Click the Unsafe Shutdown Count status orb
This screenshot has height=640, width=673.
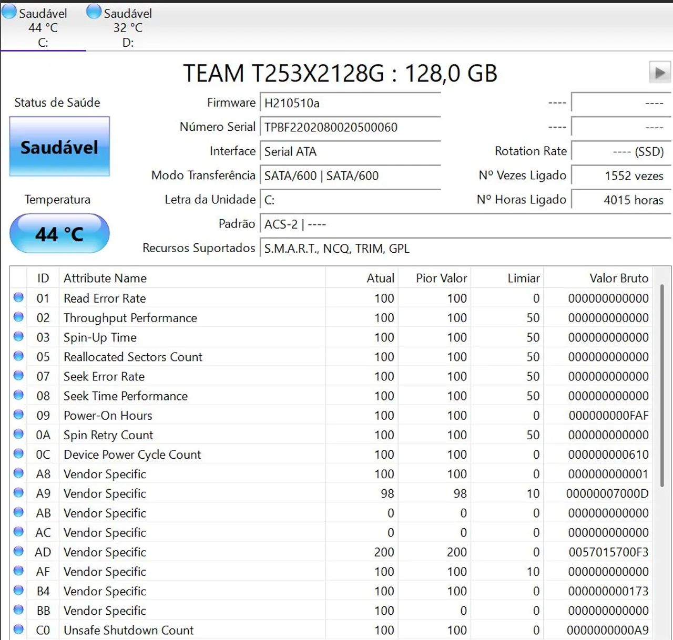pos(18,629)
